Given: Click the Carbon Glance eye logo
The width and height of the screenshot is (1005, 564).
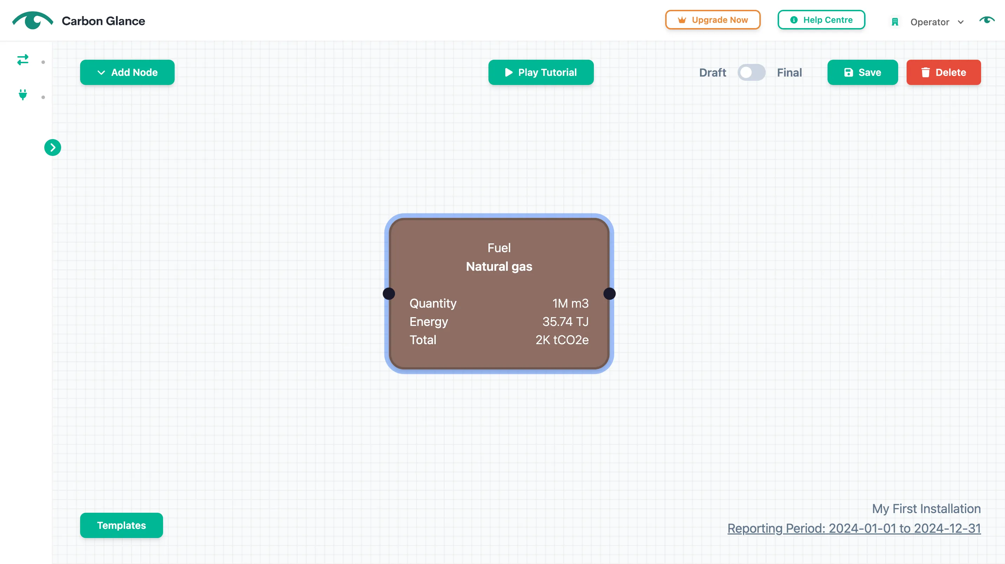Looking at the screenshot, I should (33, 20).
